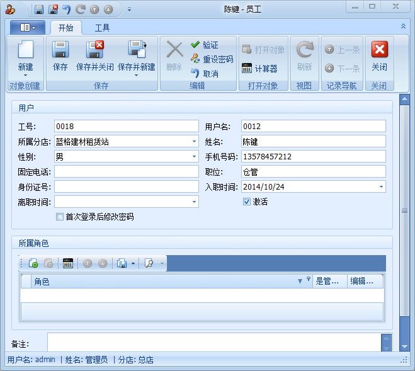Open the 性别 dropdown list
Viewport: 415px width, 371px height.
[194, 156]
